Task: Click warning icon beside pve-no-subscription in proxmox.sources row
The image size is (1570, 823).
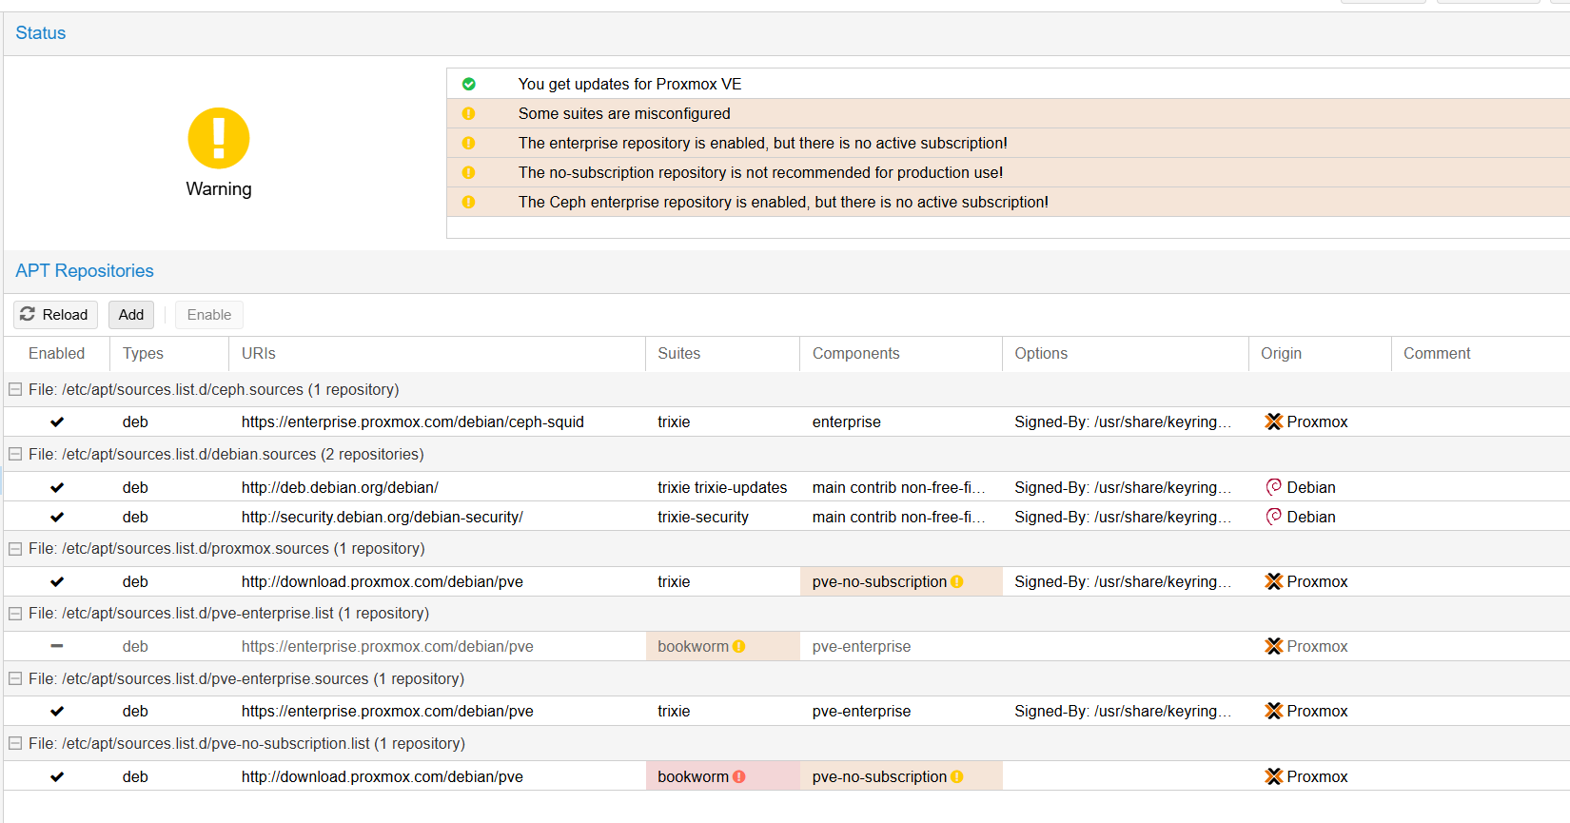Action: point(956,581)
